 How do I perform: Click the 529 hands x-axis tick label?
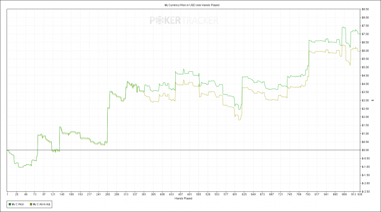[x=208, y=195]
